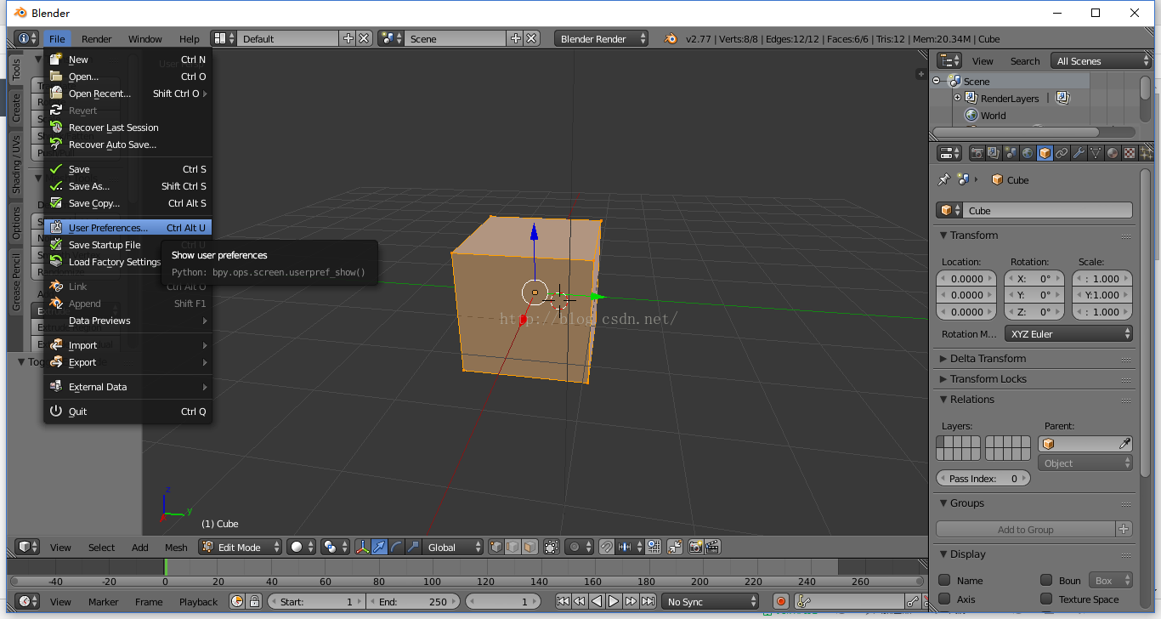Toggle the 3D manipulator axes icon

click(362, 547)
